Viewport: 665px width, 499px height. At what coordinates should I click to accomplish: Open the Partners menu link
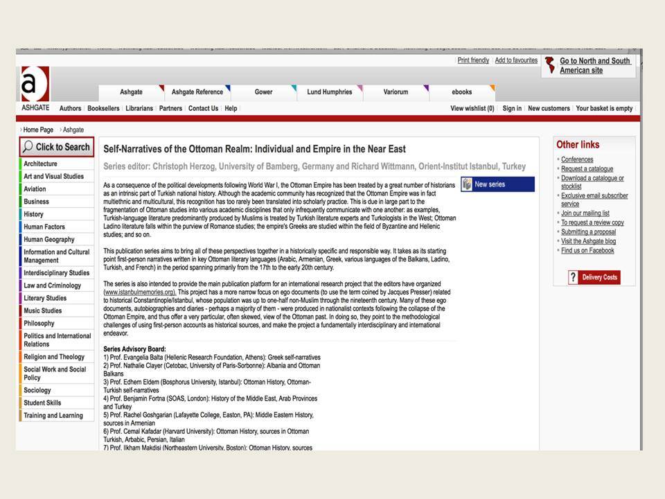(x=170, y=109)
